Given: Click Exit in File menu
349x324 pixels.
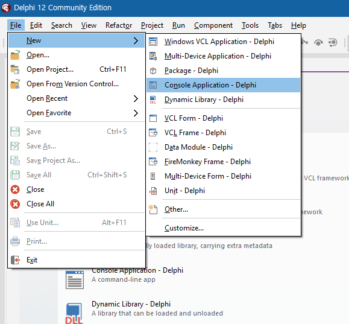Looking at the screenshot, I should tap(77, 260).
